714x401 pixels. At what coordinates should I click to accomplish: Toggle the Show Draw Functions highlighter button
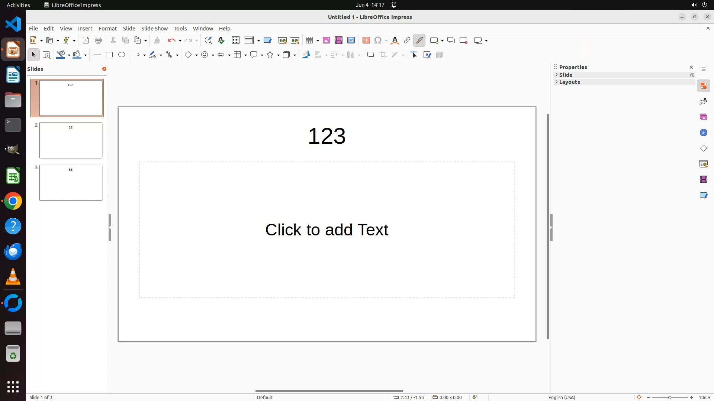[x=419, y=40]
